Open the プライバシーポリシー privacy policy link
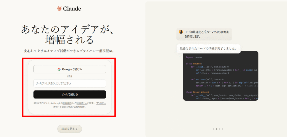Image resolution: width=287 pixels, height=137 pixels. (101, 103)
